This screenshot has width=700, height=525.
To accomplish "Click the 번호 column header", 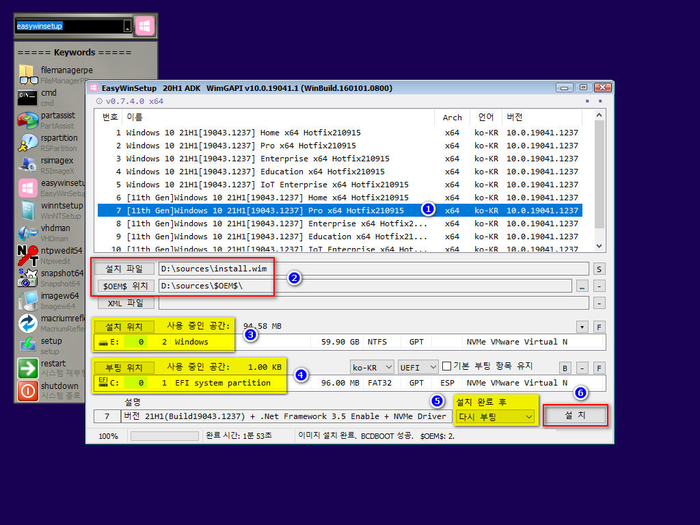I will tap(110, 117).
